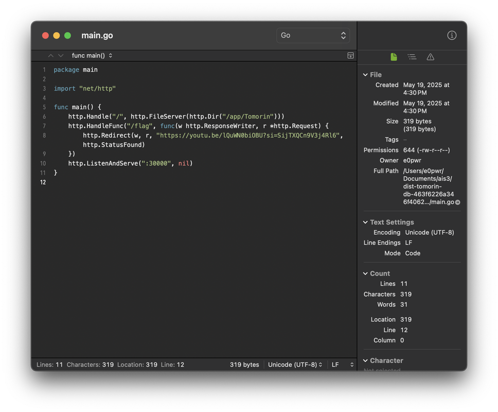The height and width of the screenshot is (412, 498).
Task: Click "319 bytes" in status bar
Action: (244, 365)
